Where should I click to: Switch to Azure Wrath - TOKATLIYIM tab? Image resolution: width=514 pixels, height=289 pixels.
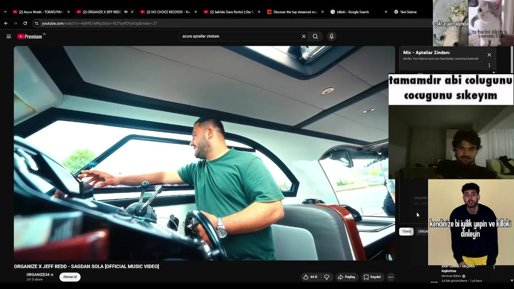38,12
